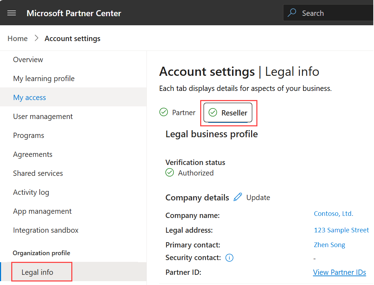Go to User management
Viewport: 374px width, 285px height.
[x=43, y=117]
